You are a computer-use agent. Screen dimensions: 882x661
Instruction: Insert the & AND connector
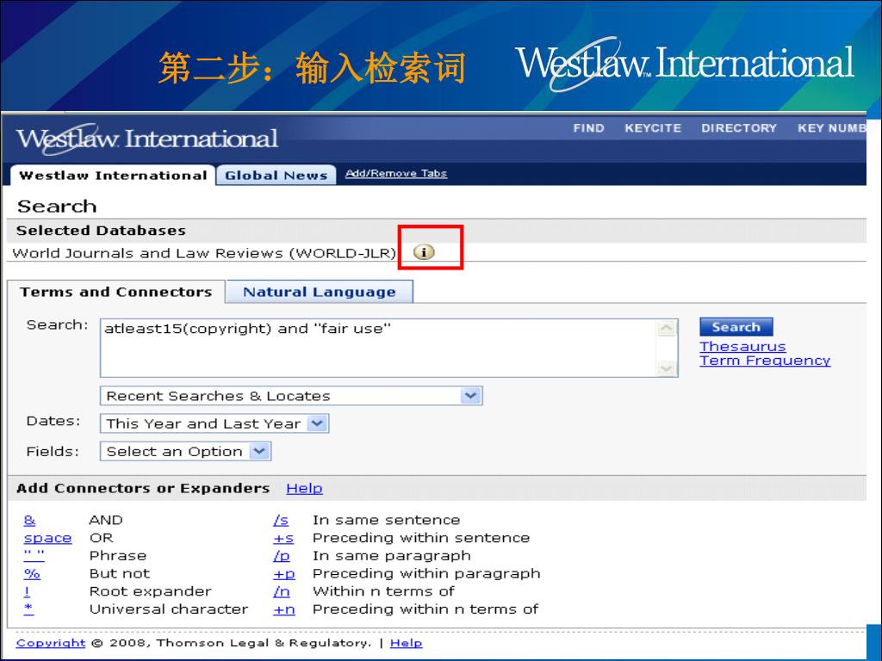pyautogui.click(x=30, y=521)
